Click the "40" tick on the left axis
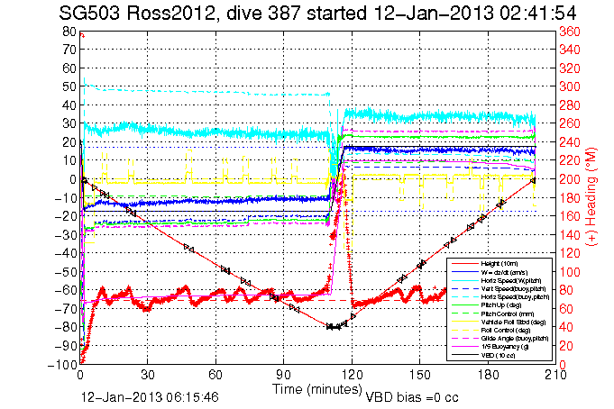This screenshot has width=614, height=409. pyautogui.click(x=69, y=105)
